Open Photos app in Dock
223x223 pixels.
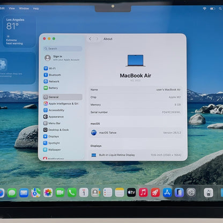[x=48, y=192]
